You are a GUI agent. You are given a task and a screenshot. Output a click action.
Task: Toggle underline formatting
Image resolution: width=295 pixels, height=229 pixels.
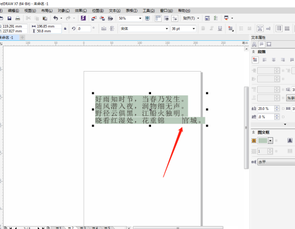click(x=220, y=28)
